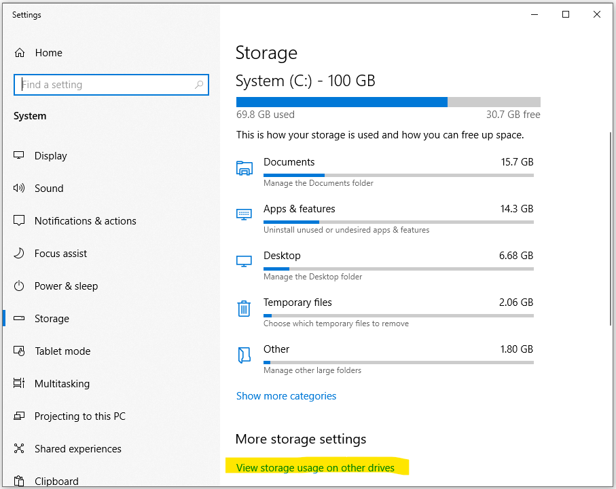Click the Documents folder icon
The width and height of the screenshot is (616, 489).
tap(244, 168)
